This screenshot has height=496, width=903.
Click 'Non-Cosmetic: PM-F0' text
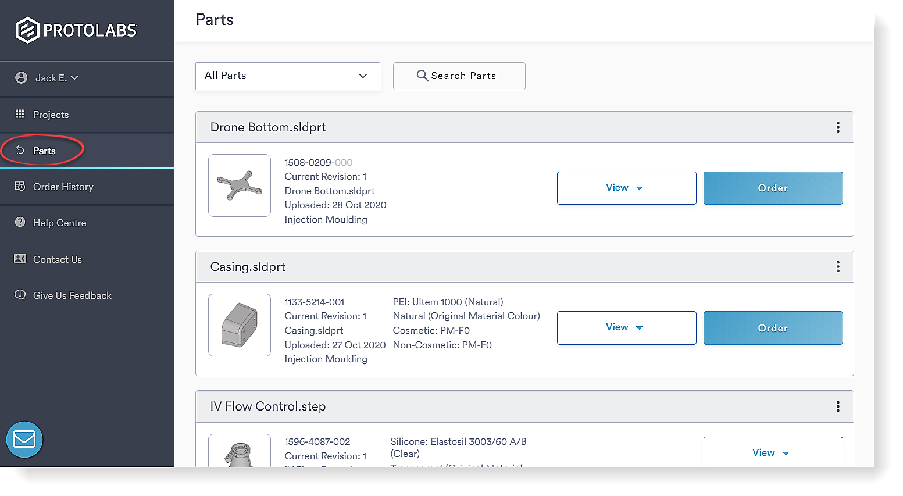tap(442, 345)
